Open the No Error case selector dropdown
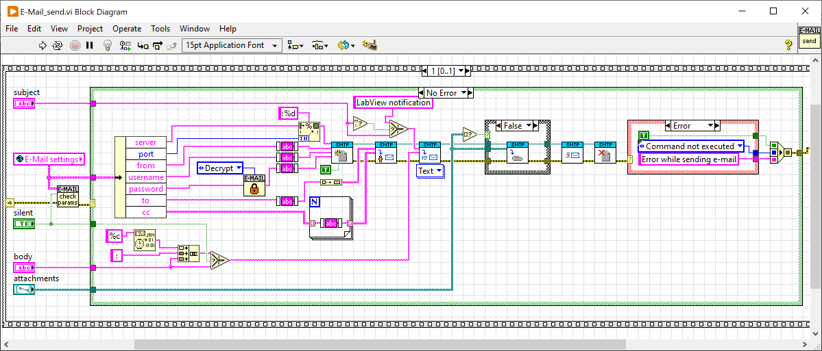Screen dimensions: 822x351 click(447, 92)
